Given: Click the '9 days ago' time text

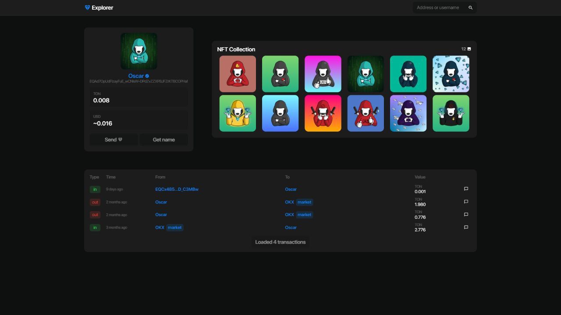Looking at the screenshot, I should point(114,189).
